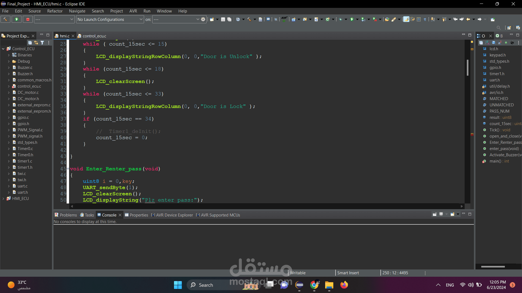Click the Save All toolbar icon
522x293 pixels.
[229, 19]
